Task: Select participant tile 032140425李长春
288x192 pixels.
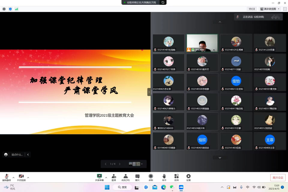Action: pyautogui.click(x=169, y=82)
